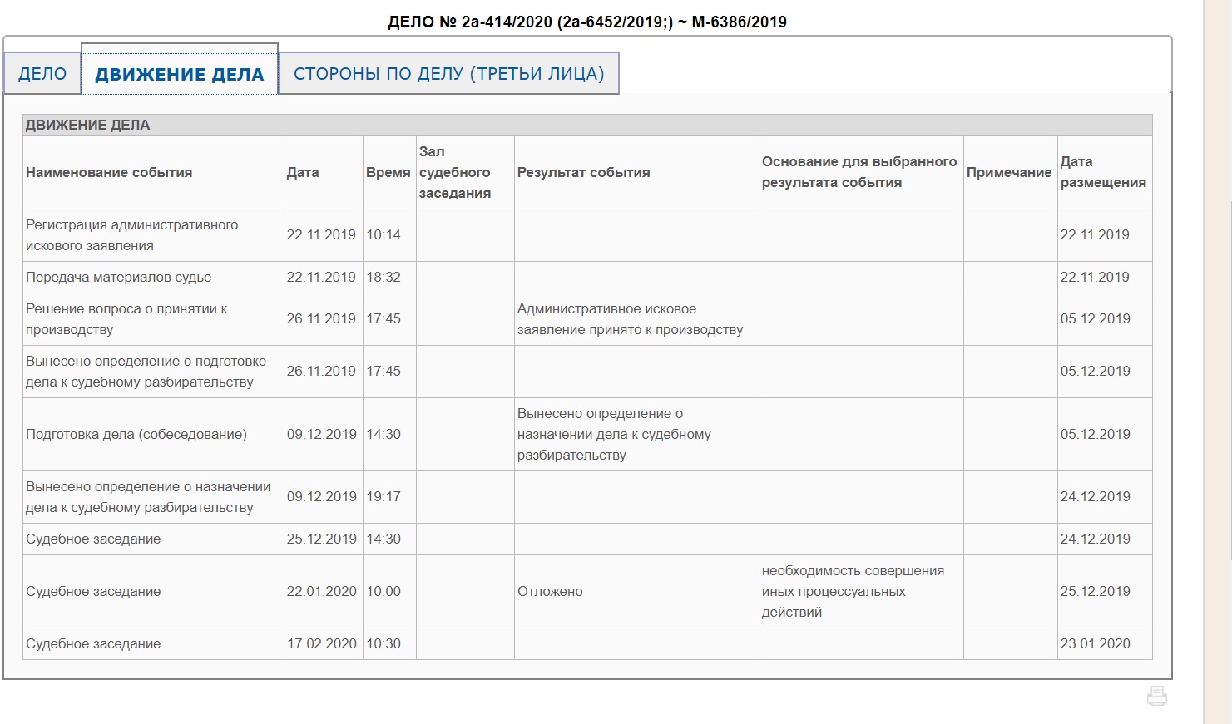Screen dimensions: 1232x724
Task: Click the необходимость совершения иных процессуальных действий cell
Action: coord(853,592)
